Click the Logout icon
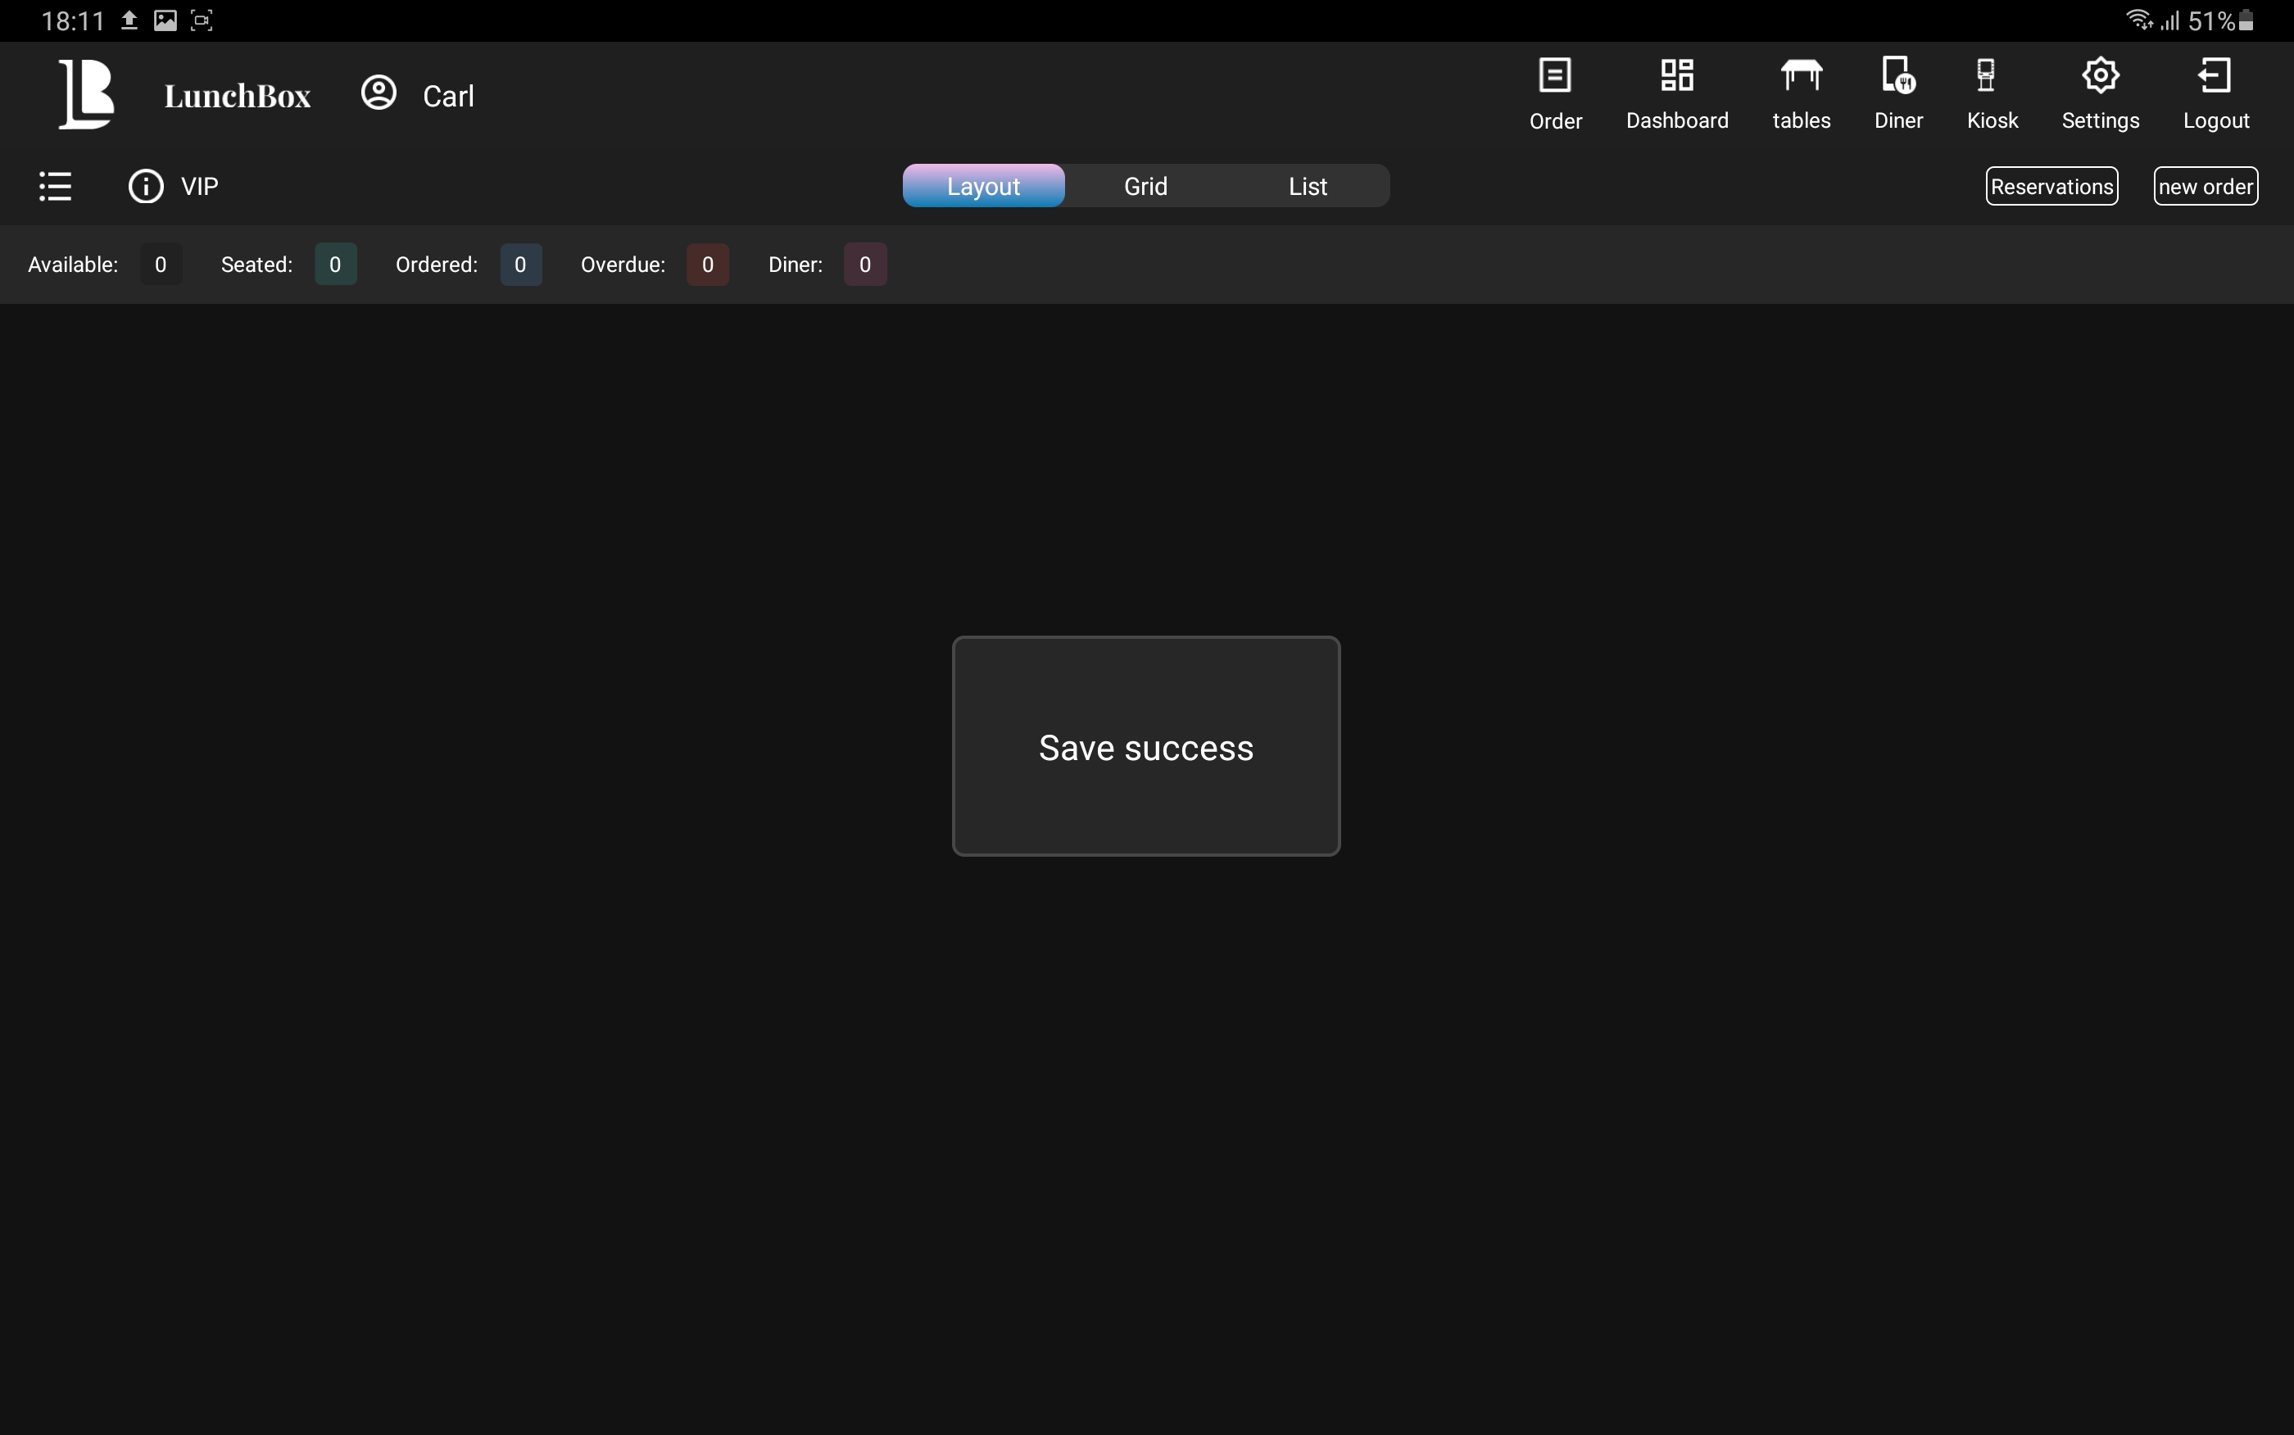 click(x=2215, y=76)
